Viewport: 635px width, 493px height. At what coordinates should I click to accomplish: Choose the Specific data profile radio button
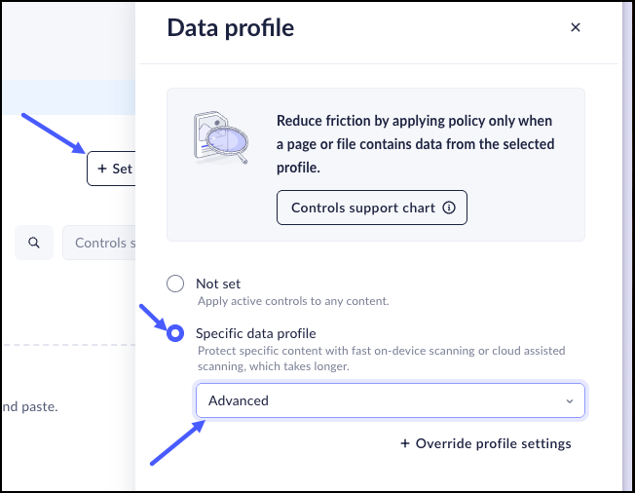click(175, 333)
